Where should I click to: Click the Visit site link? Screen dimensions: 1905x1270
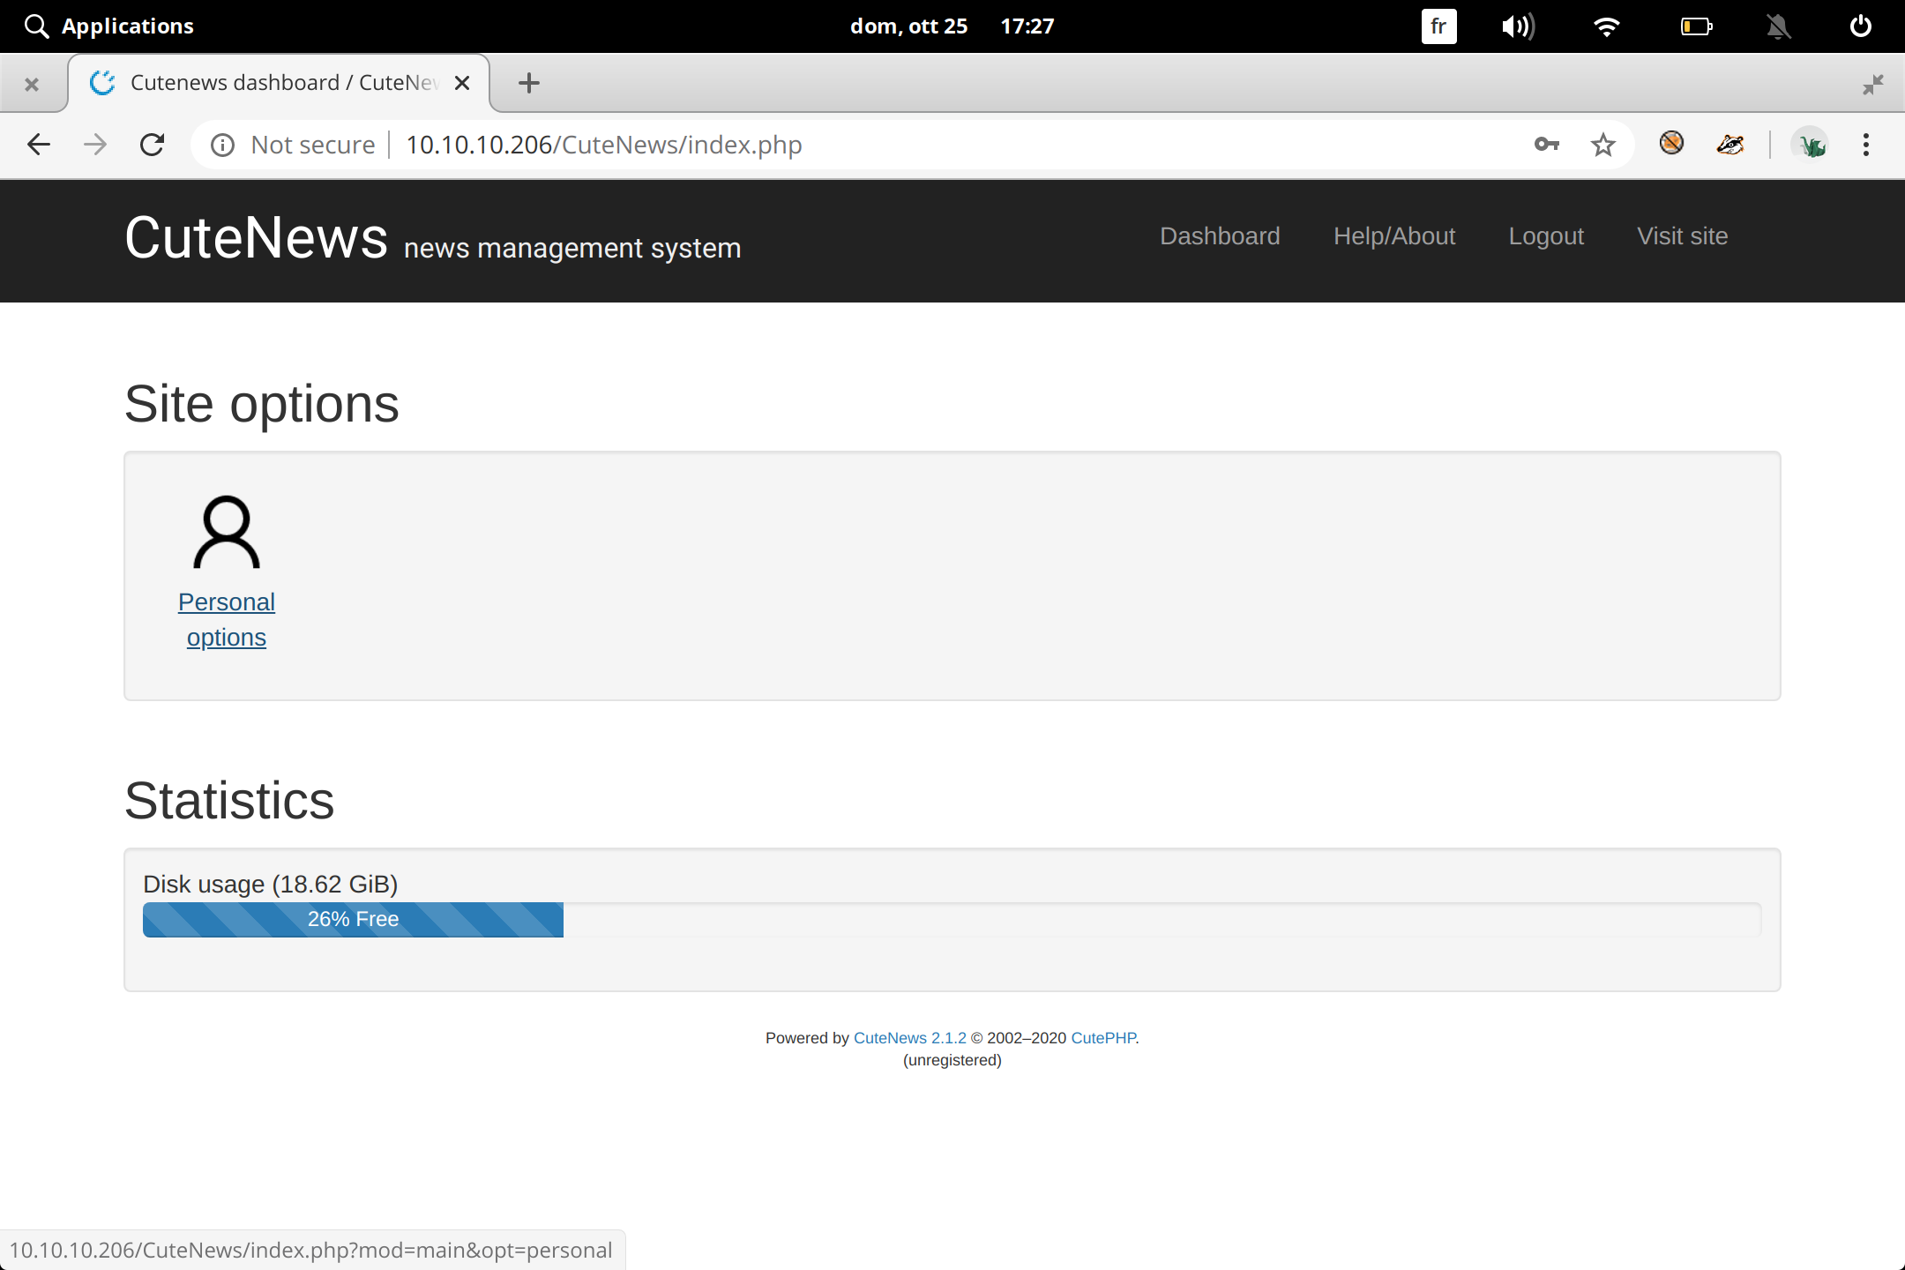pyautogui.click(x=1682, y=236)
